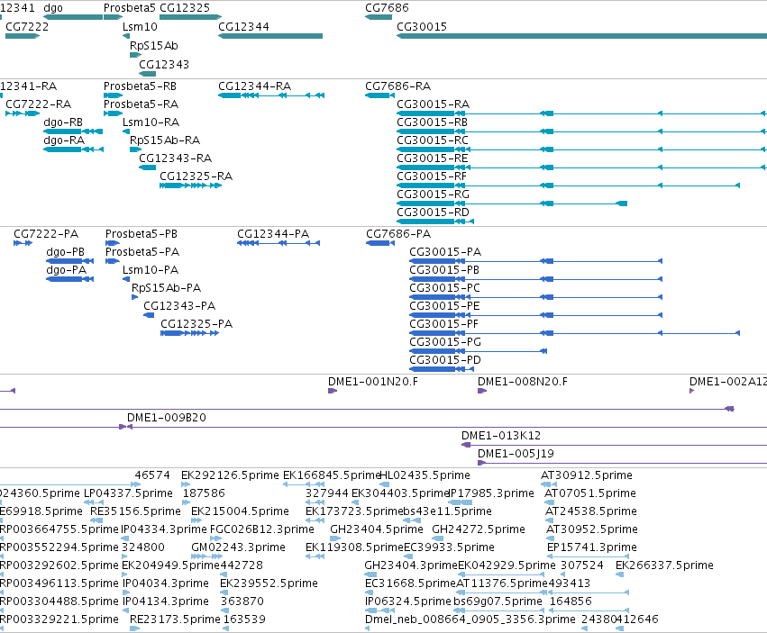Click the Lsm10 gene label
The height and width of the screenshot is (633, 767).
140,26
